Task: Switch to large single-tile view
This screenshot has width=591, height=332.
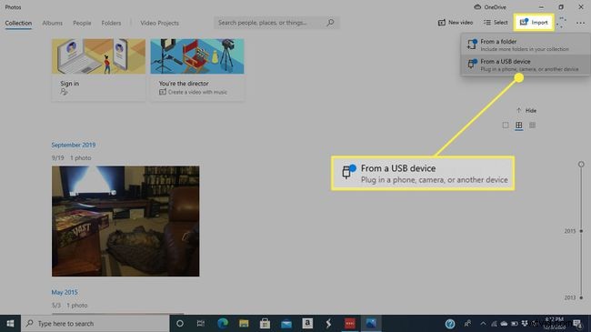Action: (x=506, y=126)
